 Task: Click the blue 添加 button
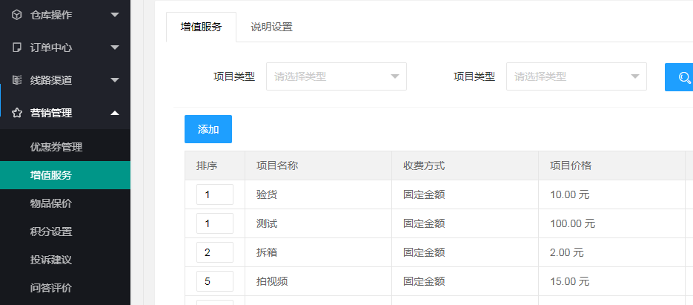click(208, 129)
